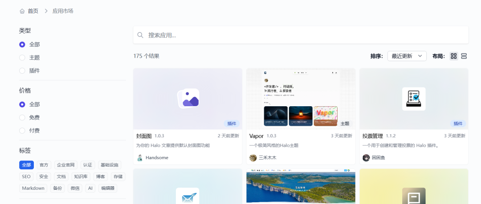Screen dimensions: 481x204
Task: Select 插件 type radio button
Action: (22, 71)
